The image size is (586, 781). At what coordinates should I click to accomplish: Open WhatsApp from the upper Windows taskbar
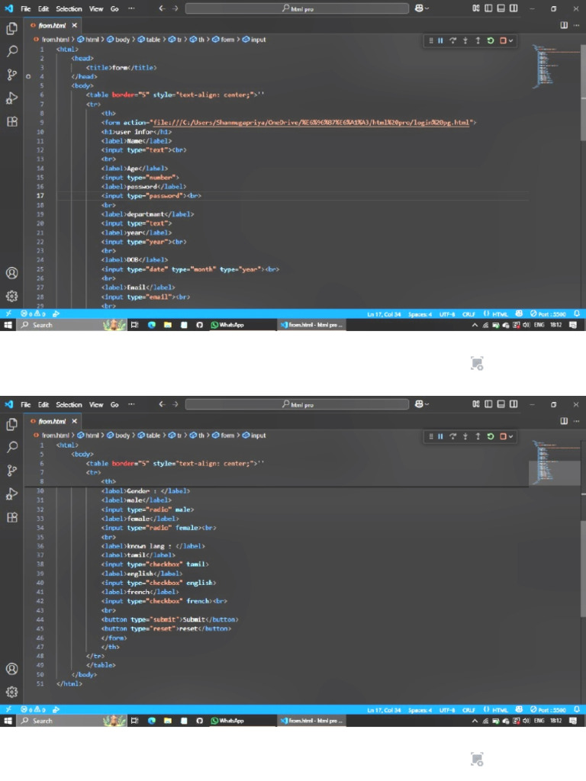click(227, 325)
